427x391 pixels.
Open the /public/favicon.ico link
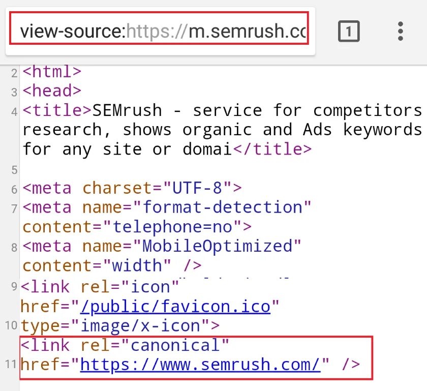pos(176,307)
